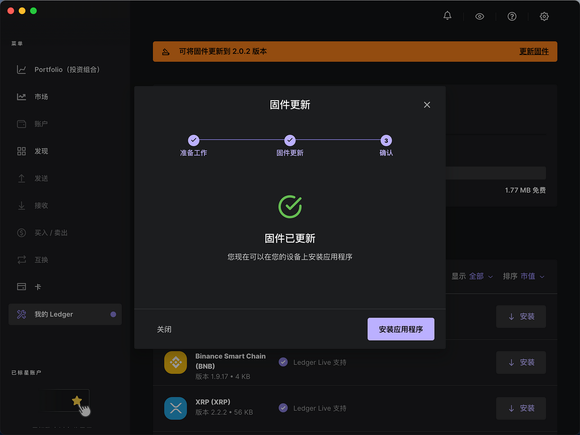This screenshot has height=435, width=580.
Task: Click XRP Ledger Live 支持 check badge
Action: pyautogui.click(x=283, y=408)
